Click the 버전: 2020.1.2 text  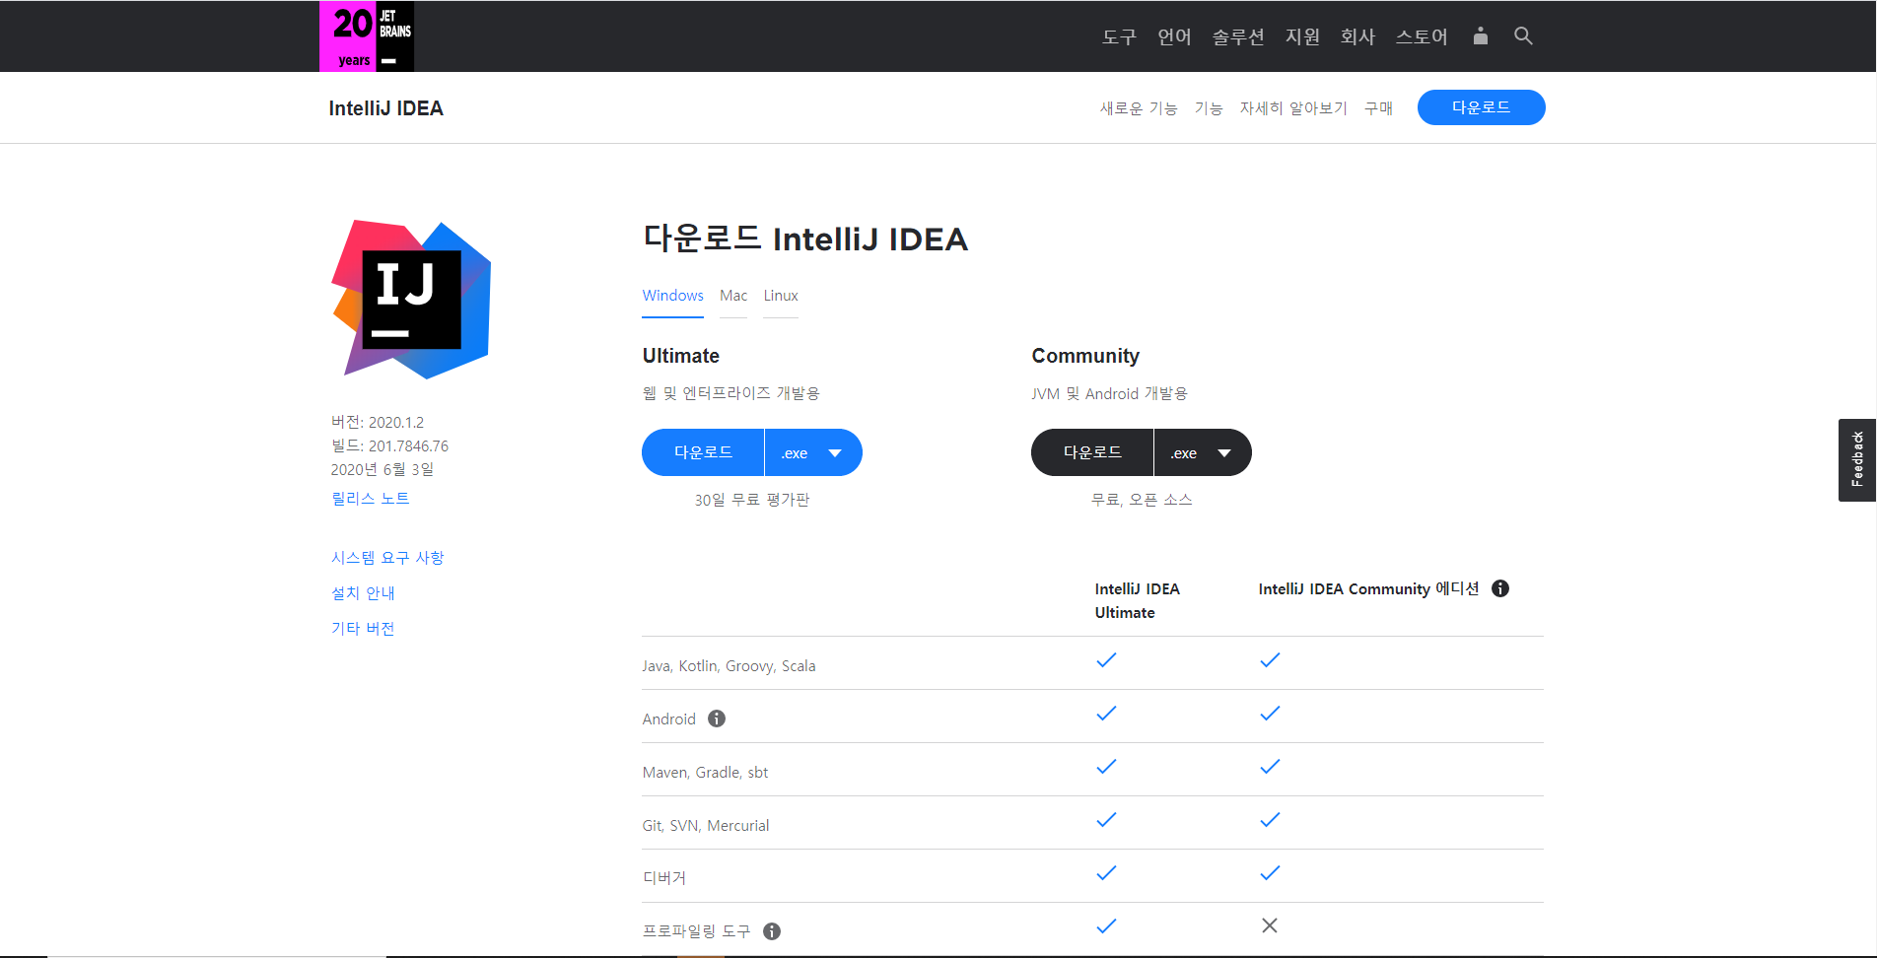click(378, 423)
